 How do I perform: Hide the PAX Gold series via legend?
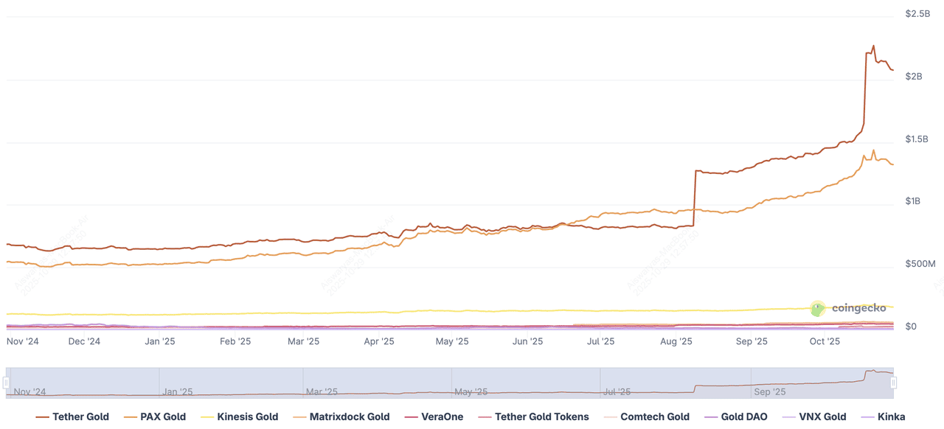coord(163,417)
